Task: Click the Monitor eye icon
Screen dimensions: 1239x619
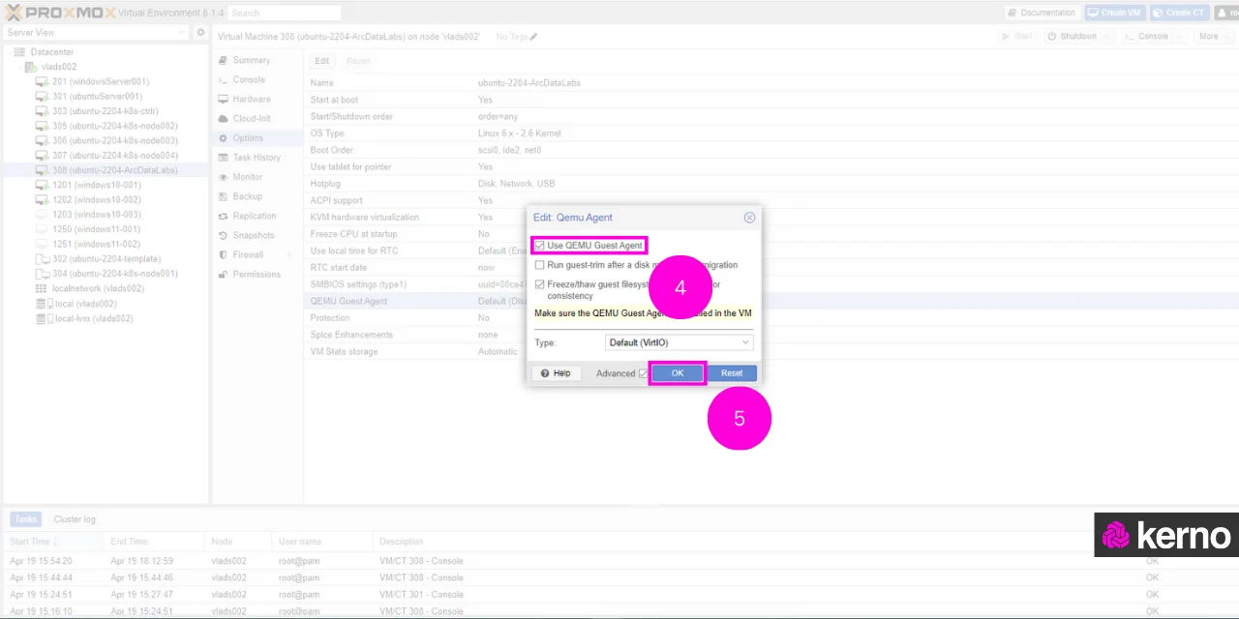Action: pyautogui.click(x=224, y=177)
